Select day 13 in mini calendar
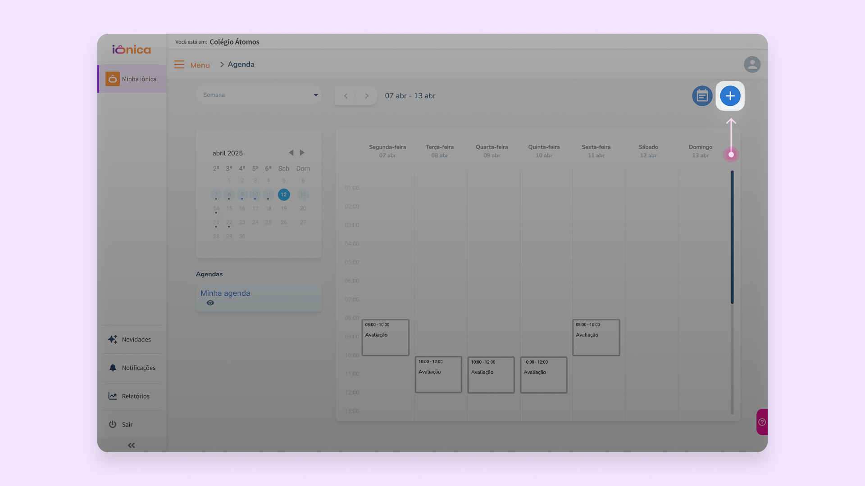Image resolution: width=865 pixels, height=486 pixels. [303, 194]
